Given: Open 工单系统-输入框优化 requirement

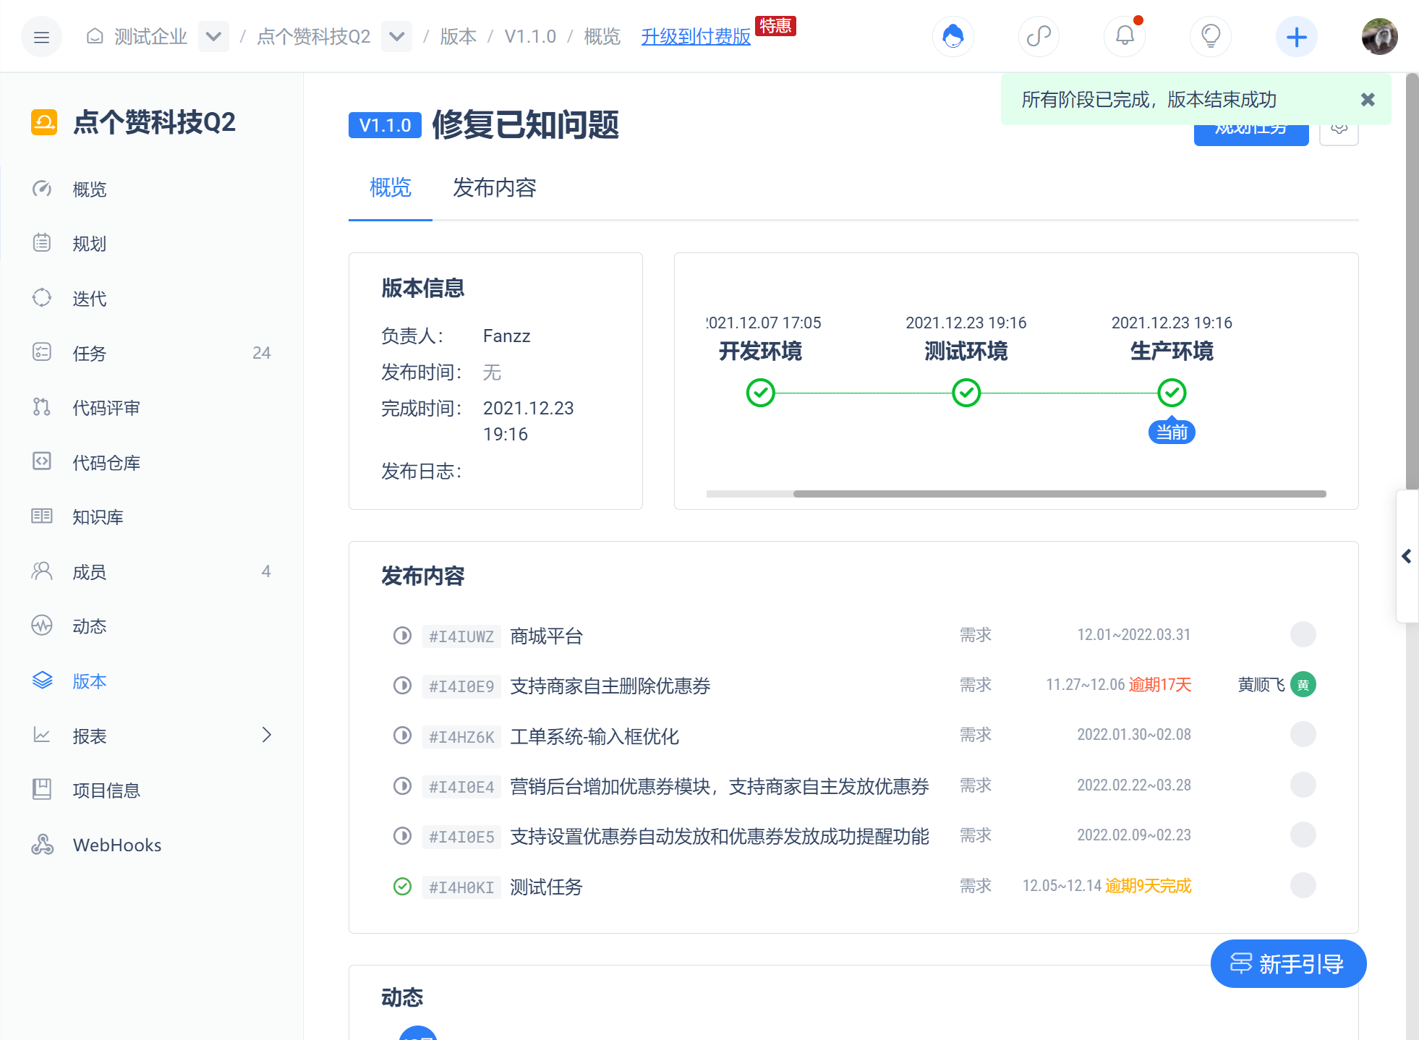Looking at the screenshot, I should click(595, 736).
